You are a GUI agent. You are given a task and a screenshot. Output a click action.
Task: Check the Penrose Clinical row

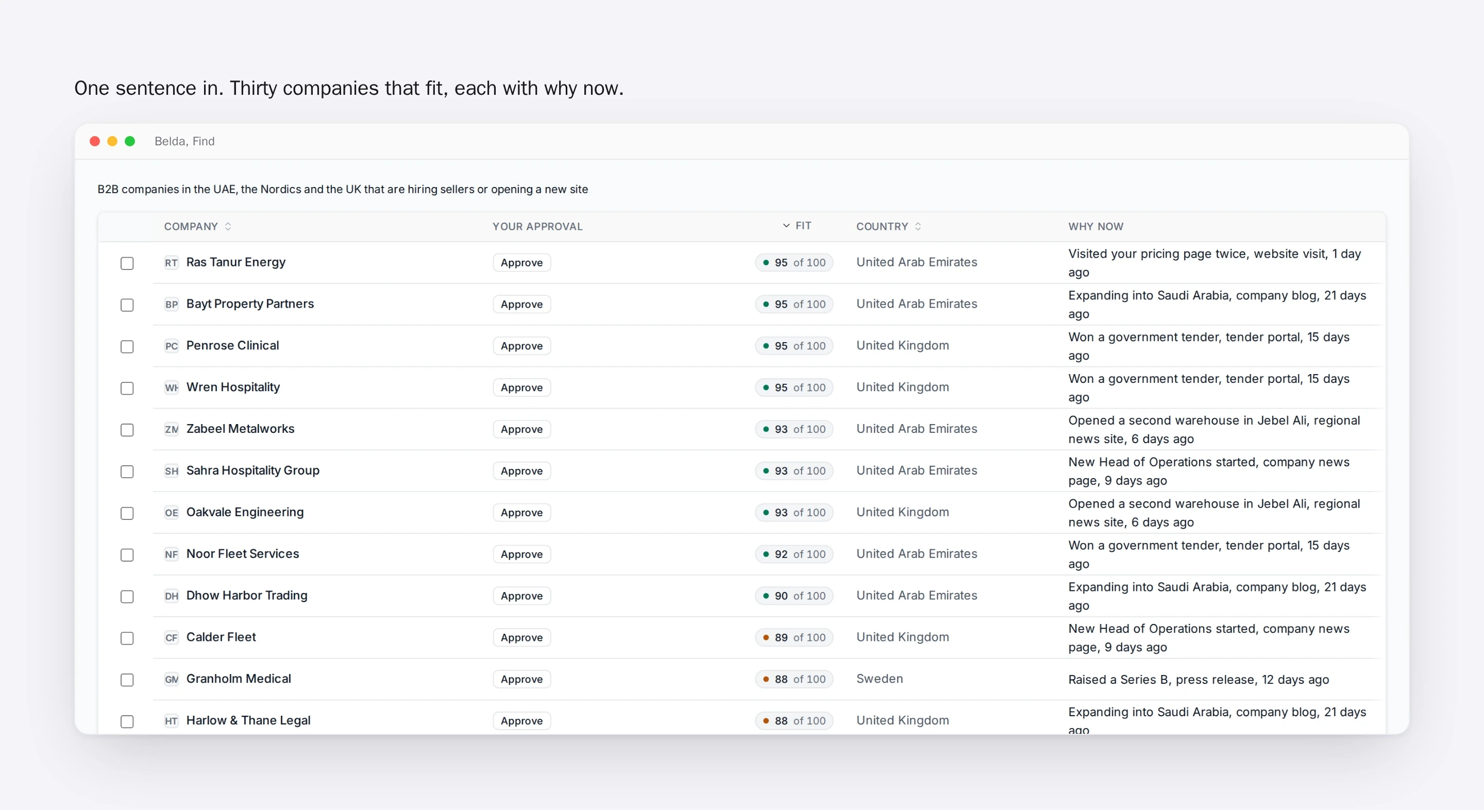point(127,346)
